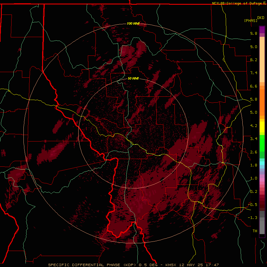Click the 0.2 legend value
Screen dimensions: 267x267
254,192
